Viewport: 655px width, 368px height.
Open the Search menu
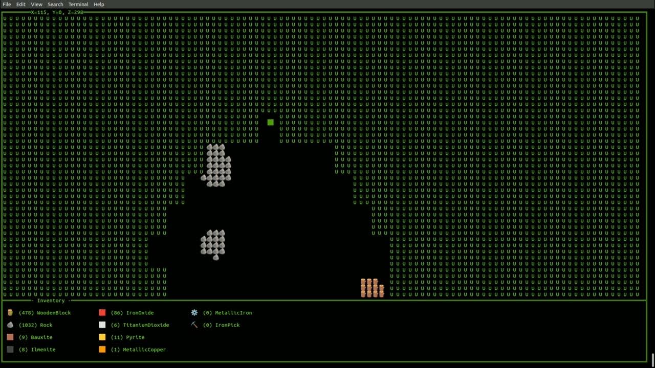click(x=55, y=4)
